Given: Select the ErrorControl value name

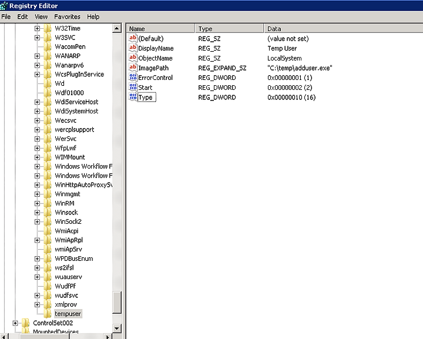Looking at the screenshot, I should click(x=155, y=78).
